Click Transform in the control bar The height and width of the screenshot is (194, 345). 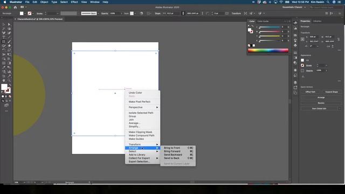(x=236, y=13)
